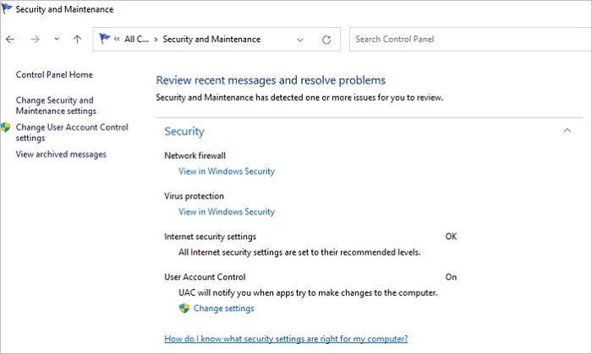Open View archived messages

coord(61,155)
